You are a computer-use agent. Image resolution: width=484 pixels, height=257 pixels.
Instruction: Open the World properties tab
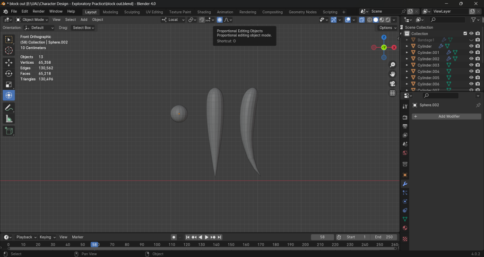405,153
